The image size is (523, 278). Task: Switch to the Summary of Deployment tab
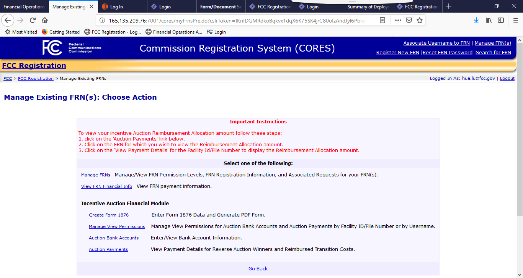coord(368,7)
